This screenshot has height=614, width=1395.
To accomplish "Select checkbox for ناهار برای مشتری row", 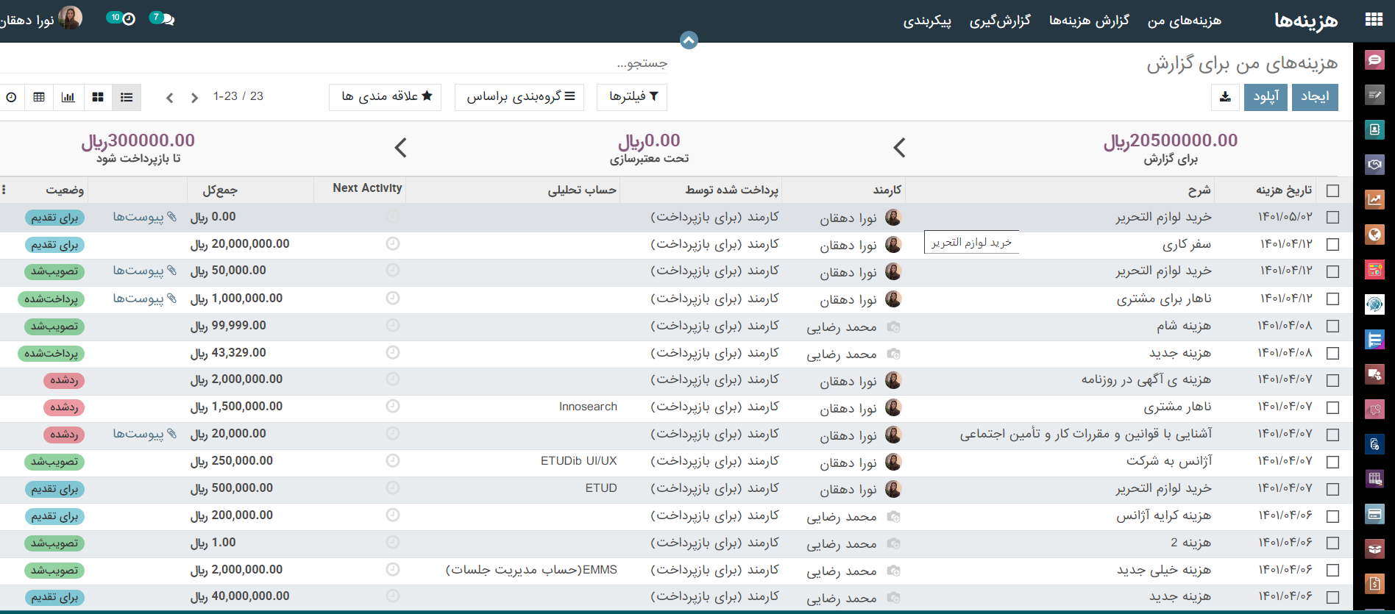I will (1332, 299).
